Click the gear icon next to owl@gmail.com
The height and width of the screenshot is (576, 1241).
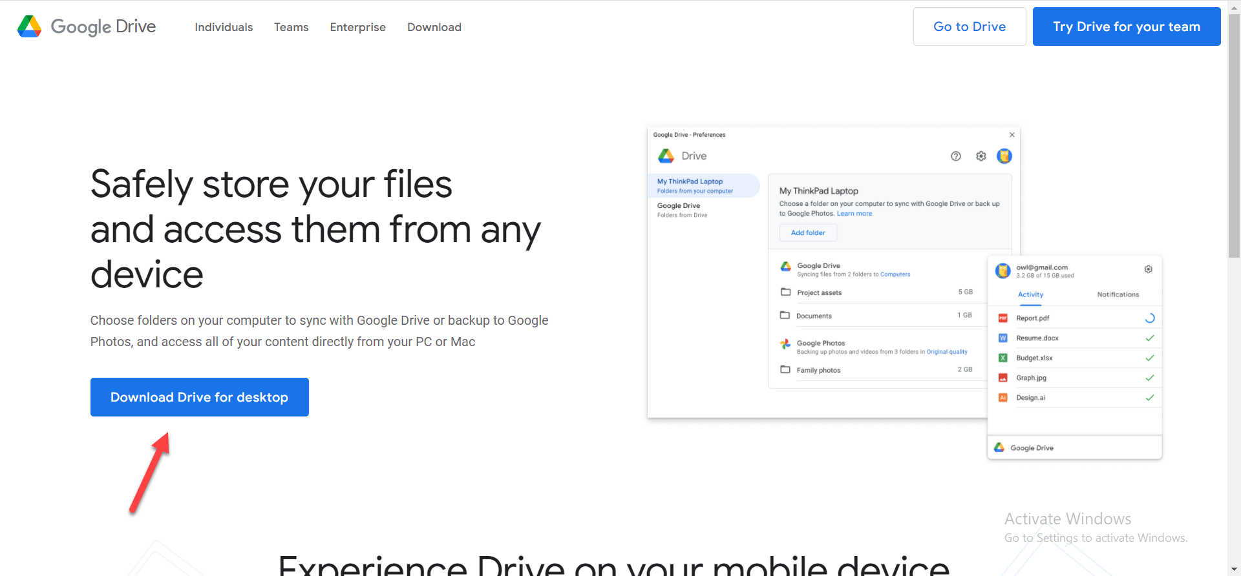click(x=1148, y=269)
